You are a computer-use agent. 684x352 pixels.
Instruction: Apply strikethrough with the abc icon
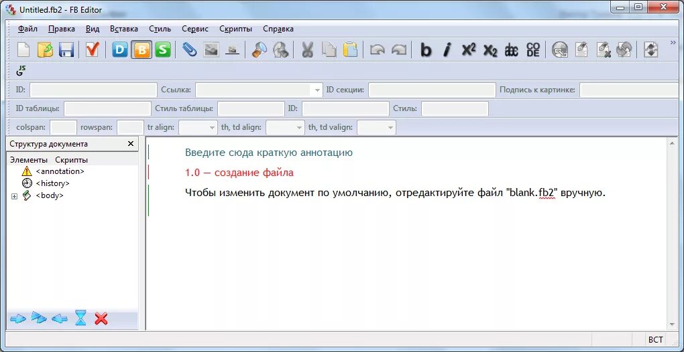(x=511, y=50)
